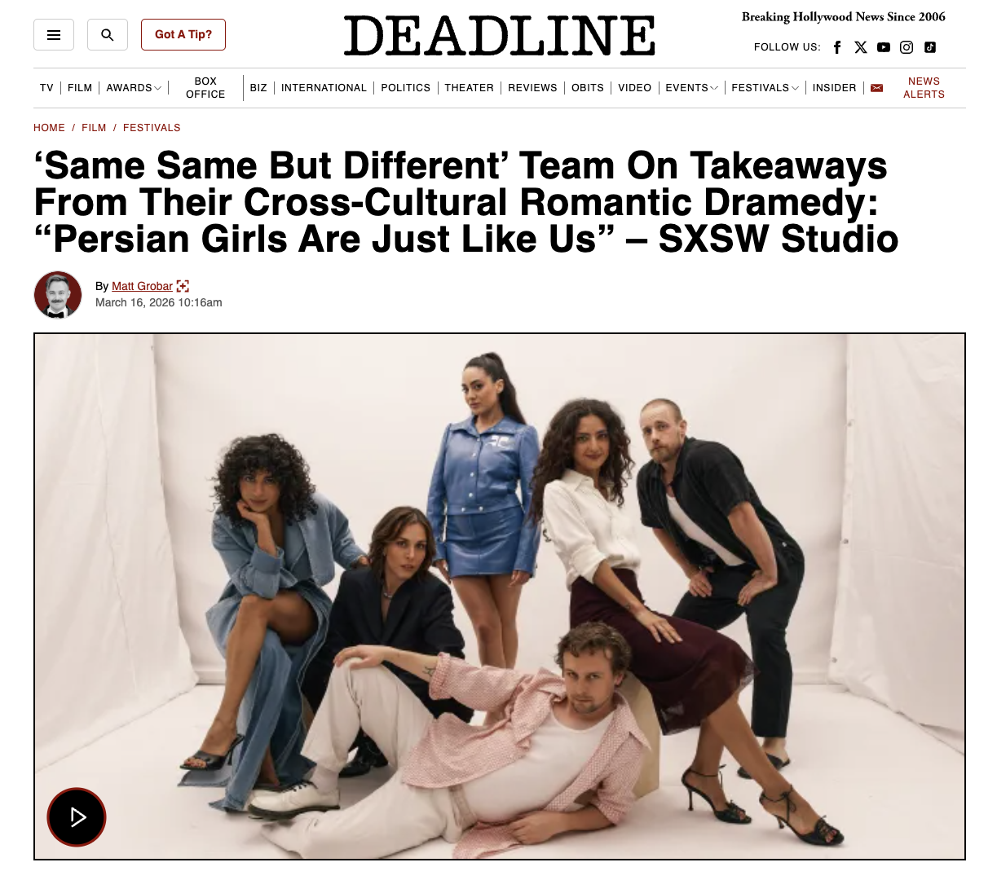Expand the Awards dropdown menu
Image resolution: width=997 pixels, height=880 pixels.
coord(135,88)
